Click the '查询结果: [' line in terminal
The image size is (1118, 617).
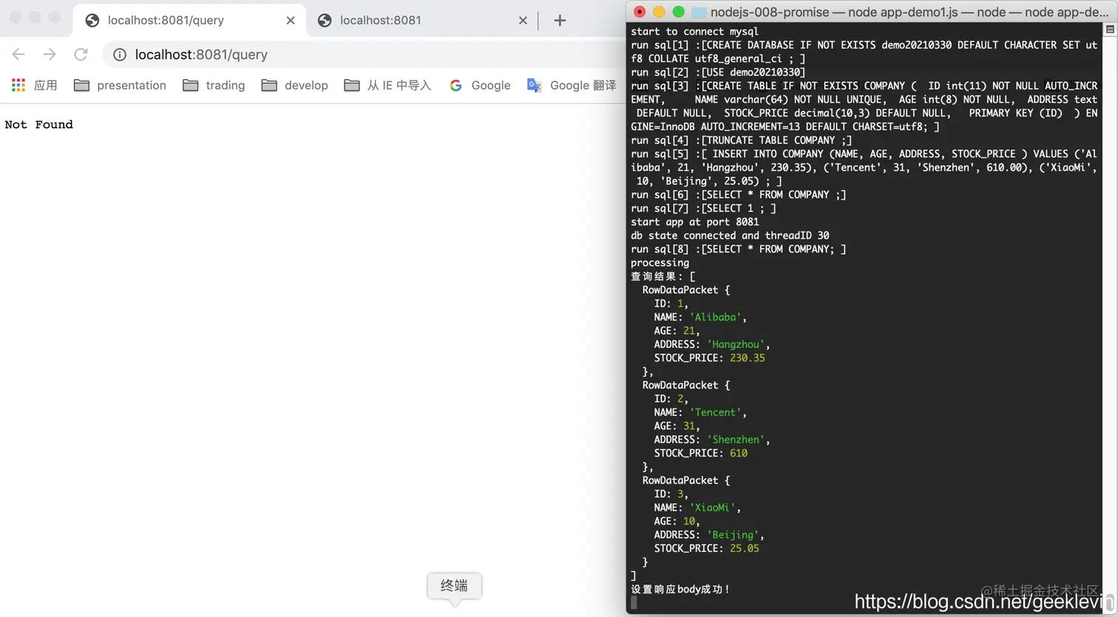coord(663,276)
